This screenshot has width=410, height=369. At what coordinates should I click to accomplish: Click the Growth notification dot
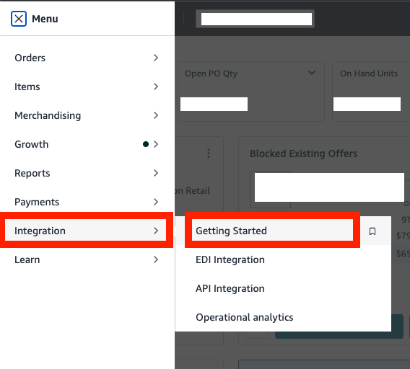(x=146, y=144)
